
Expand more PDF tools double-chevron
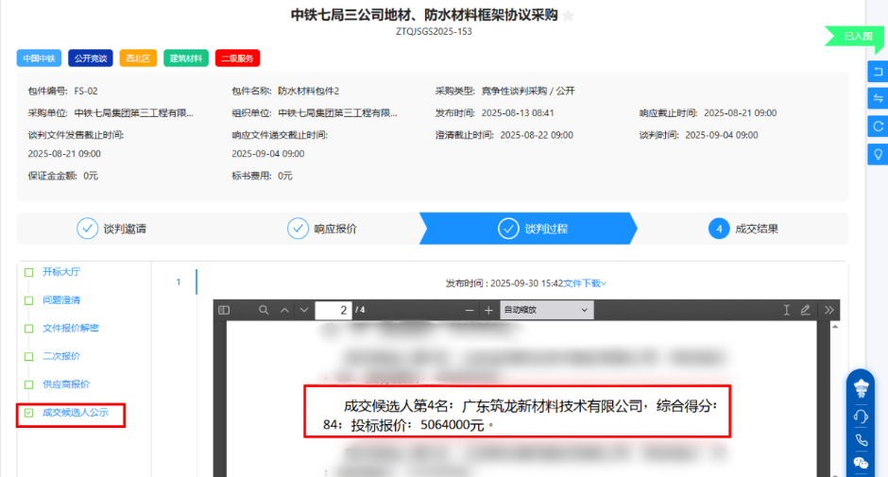[829, 310]
